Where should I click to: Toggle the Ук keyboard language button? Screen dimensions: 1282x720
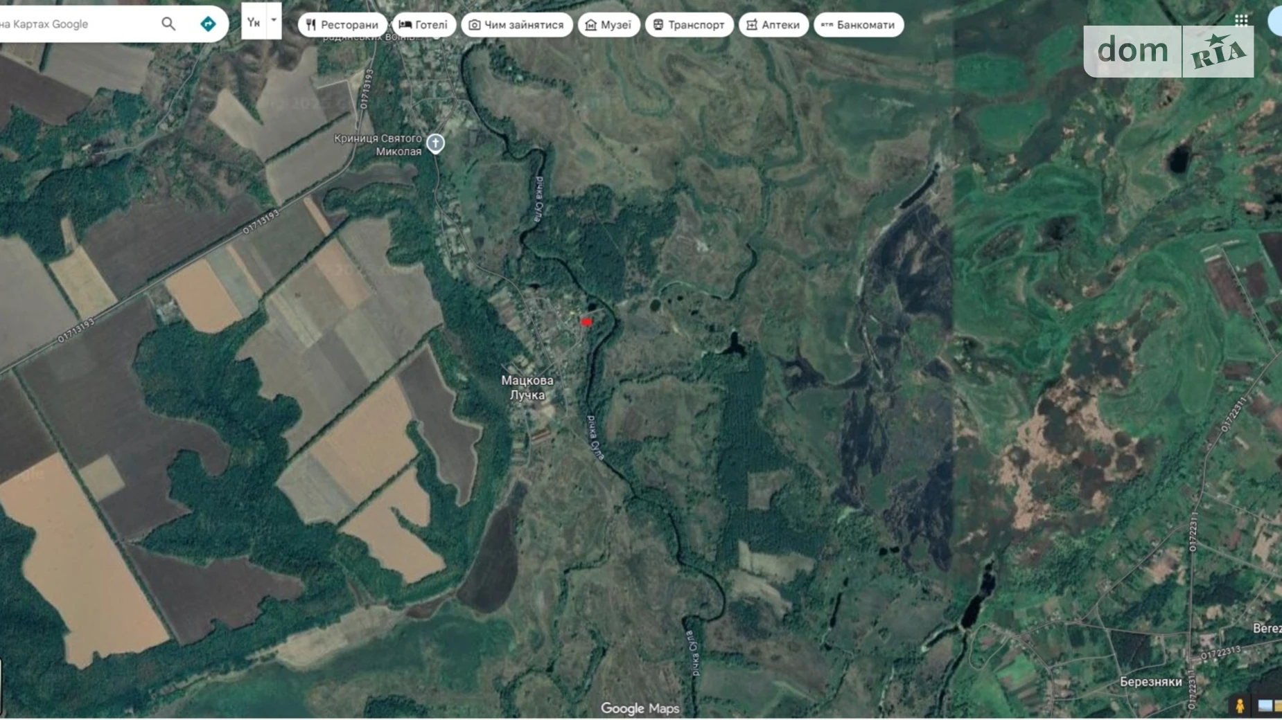coord(254,22)
